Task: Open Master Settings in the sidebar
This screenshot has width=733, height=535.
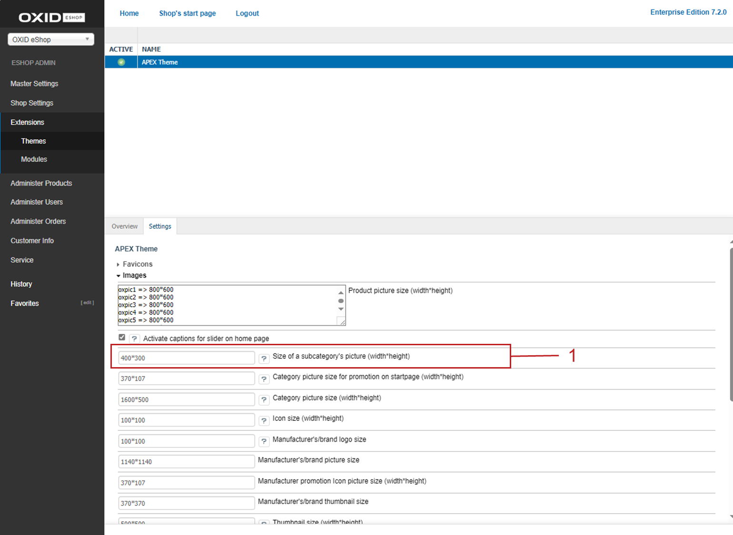Action: point(34,84)
